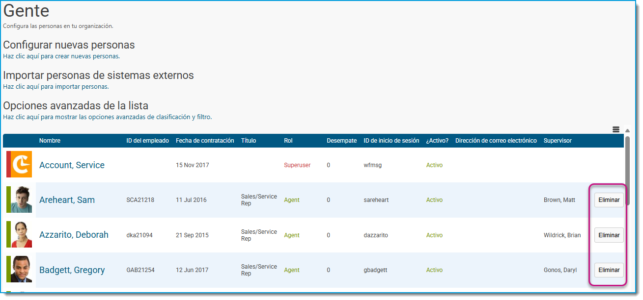Click hire date 11 Jul 2016

pyautogui.click(x=191, y=200)
